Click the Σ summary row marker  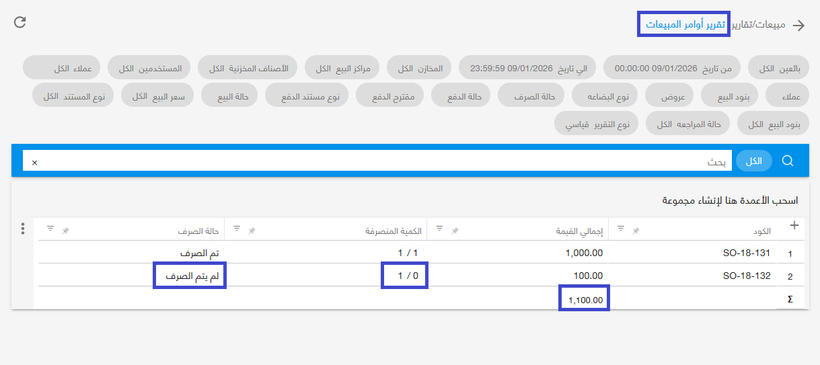[790, 299]
